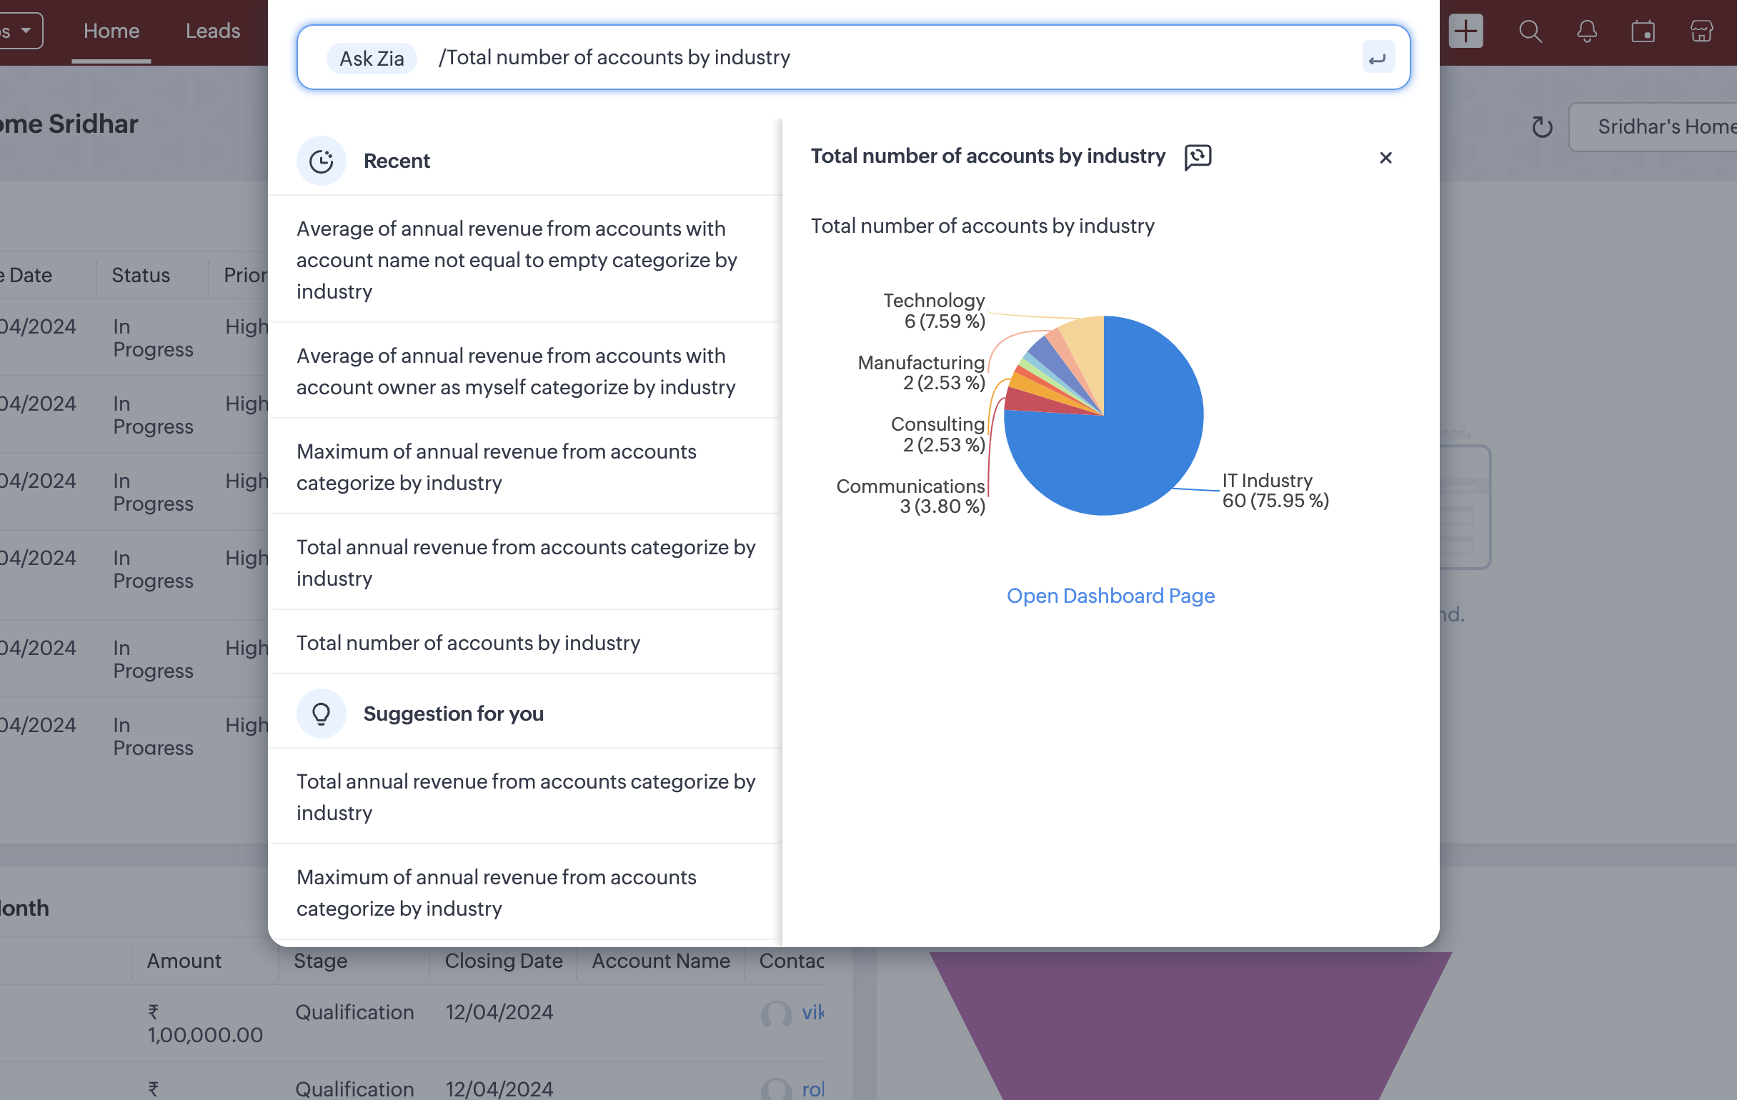The width and height of the screenshot is (1737, 1100).
Task: Go to the Home tab
Action: click(111, 31)
